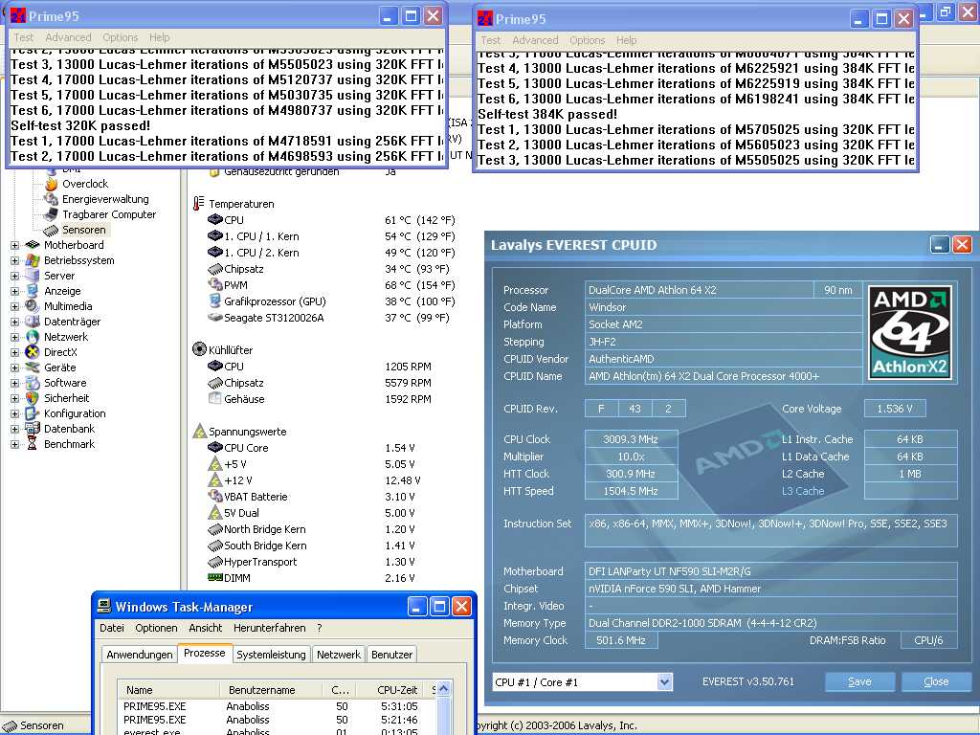Image resolution: width=980 pixels, height=735 pixels.
Task: Open the CPU #1 / Core #1 dropdown
Action: point(665,682)
